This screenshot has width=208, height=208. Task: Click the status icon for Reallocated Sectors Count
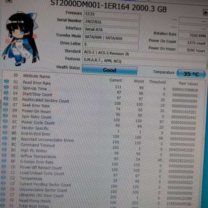point(6,99)
